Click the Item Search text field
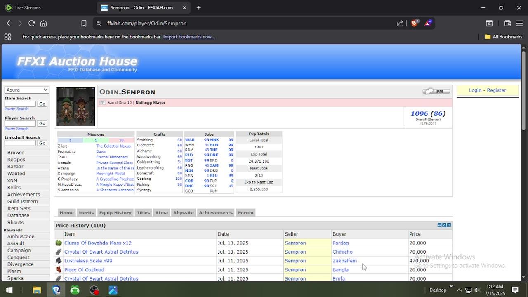 click(20, 104)
